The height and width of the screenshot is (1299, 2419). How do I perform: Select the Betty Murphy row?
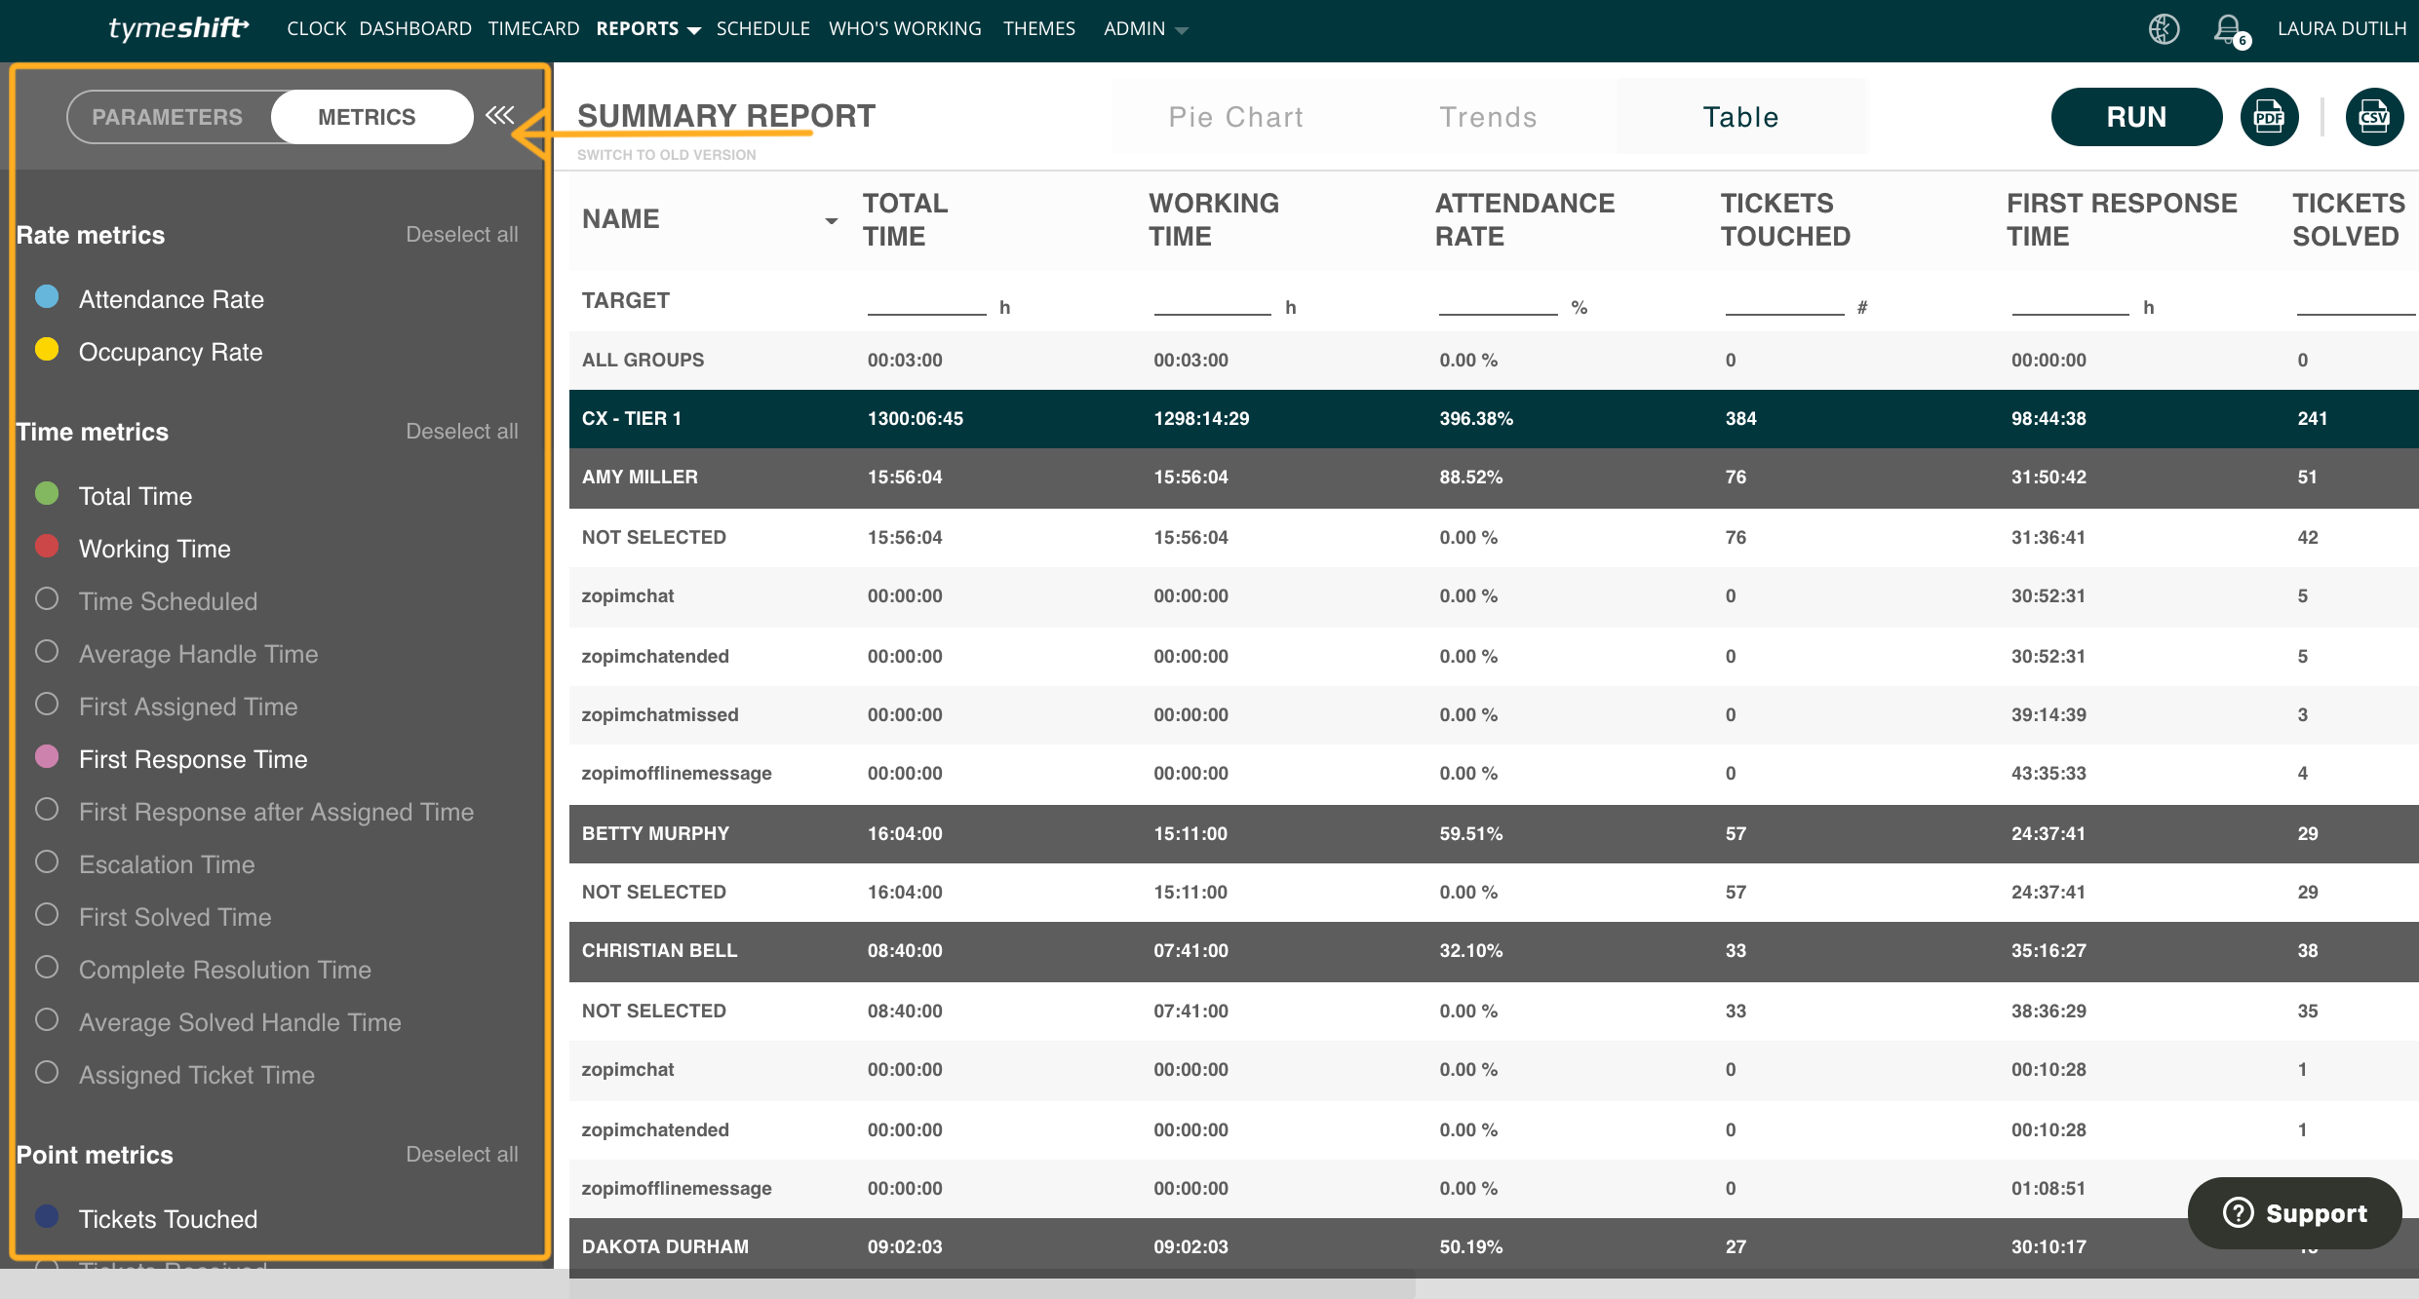pos(1494,834)
